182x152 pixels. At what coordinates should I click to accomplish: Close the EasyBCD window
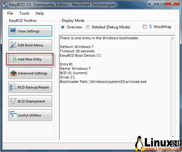tap(172, 3)
